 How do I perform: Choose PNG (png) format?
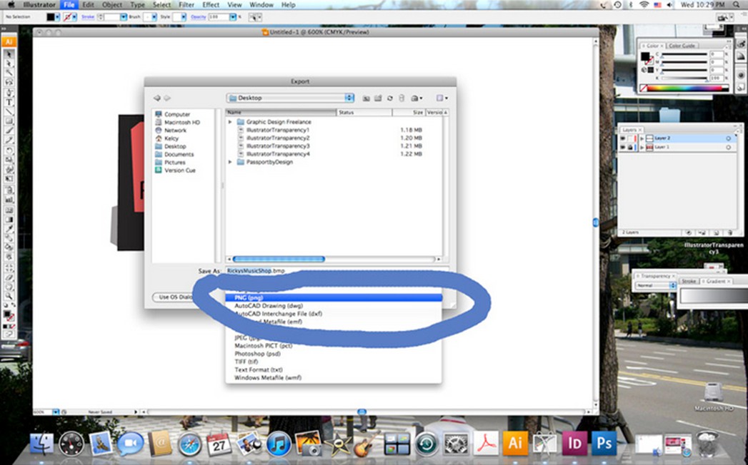tap(334, 298)
